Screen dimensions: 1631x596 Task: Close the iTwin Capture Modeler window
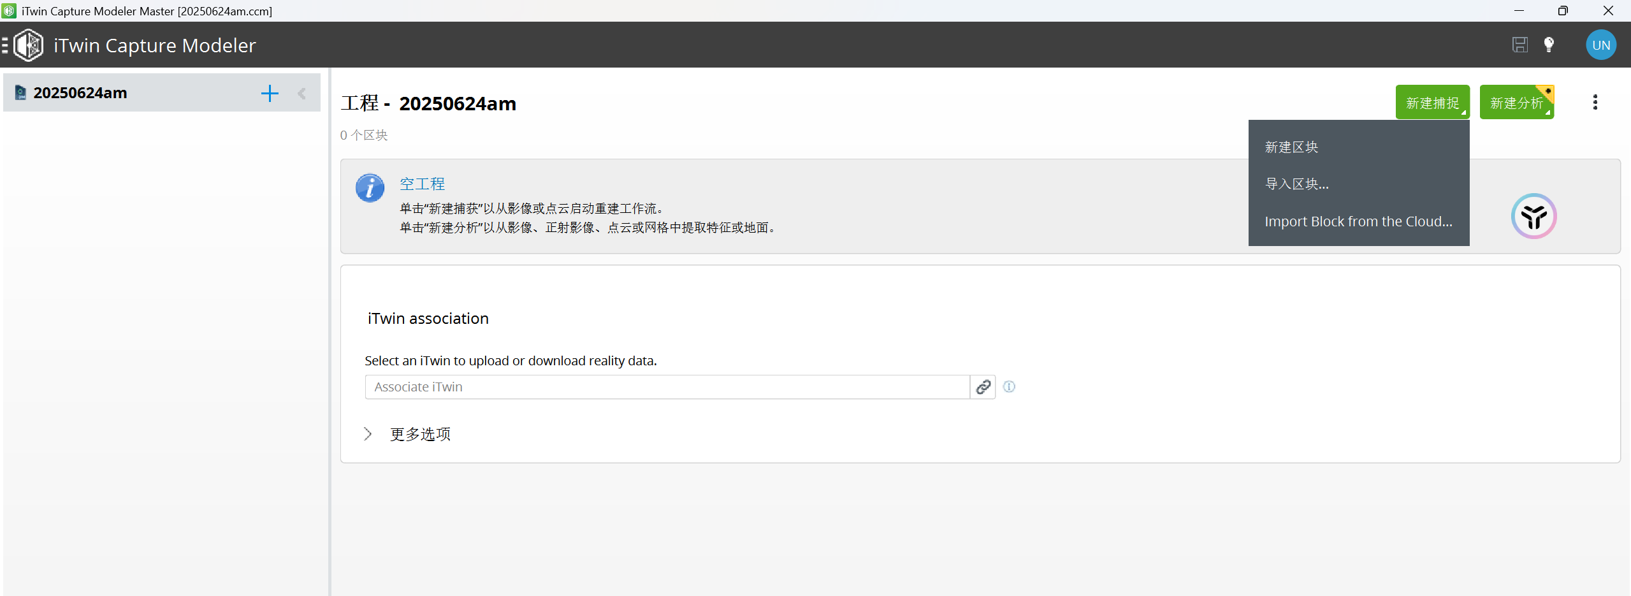pos(1608,11)
